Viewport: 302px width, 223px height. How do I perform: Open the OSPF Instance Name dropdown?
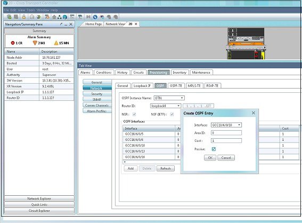tap(182, 98)
